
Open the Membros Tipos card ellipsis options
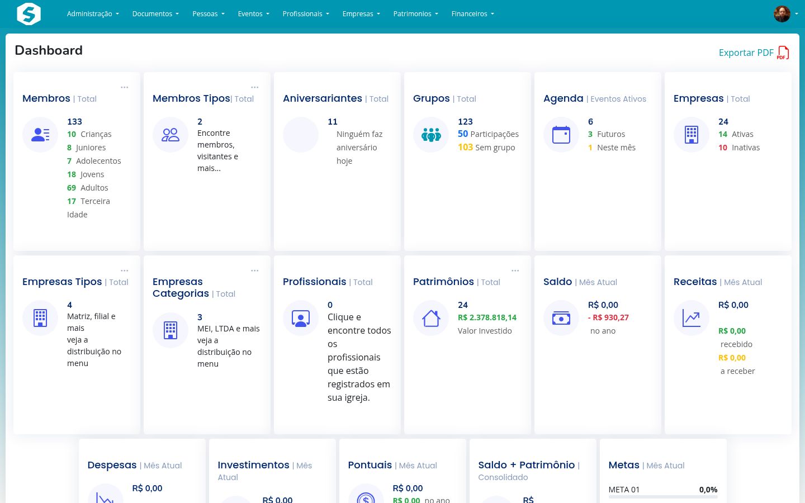click(x=255, y=87)
